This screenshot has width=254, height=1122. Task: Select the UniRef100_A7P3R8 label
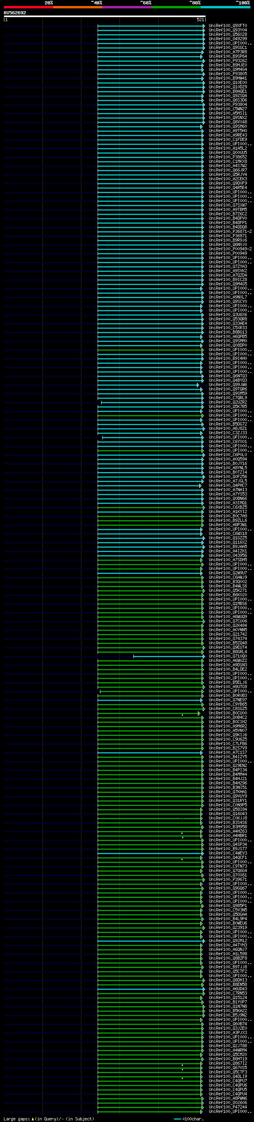coord(227,52)
